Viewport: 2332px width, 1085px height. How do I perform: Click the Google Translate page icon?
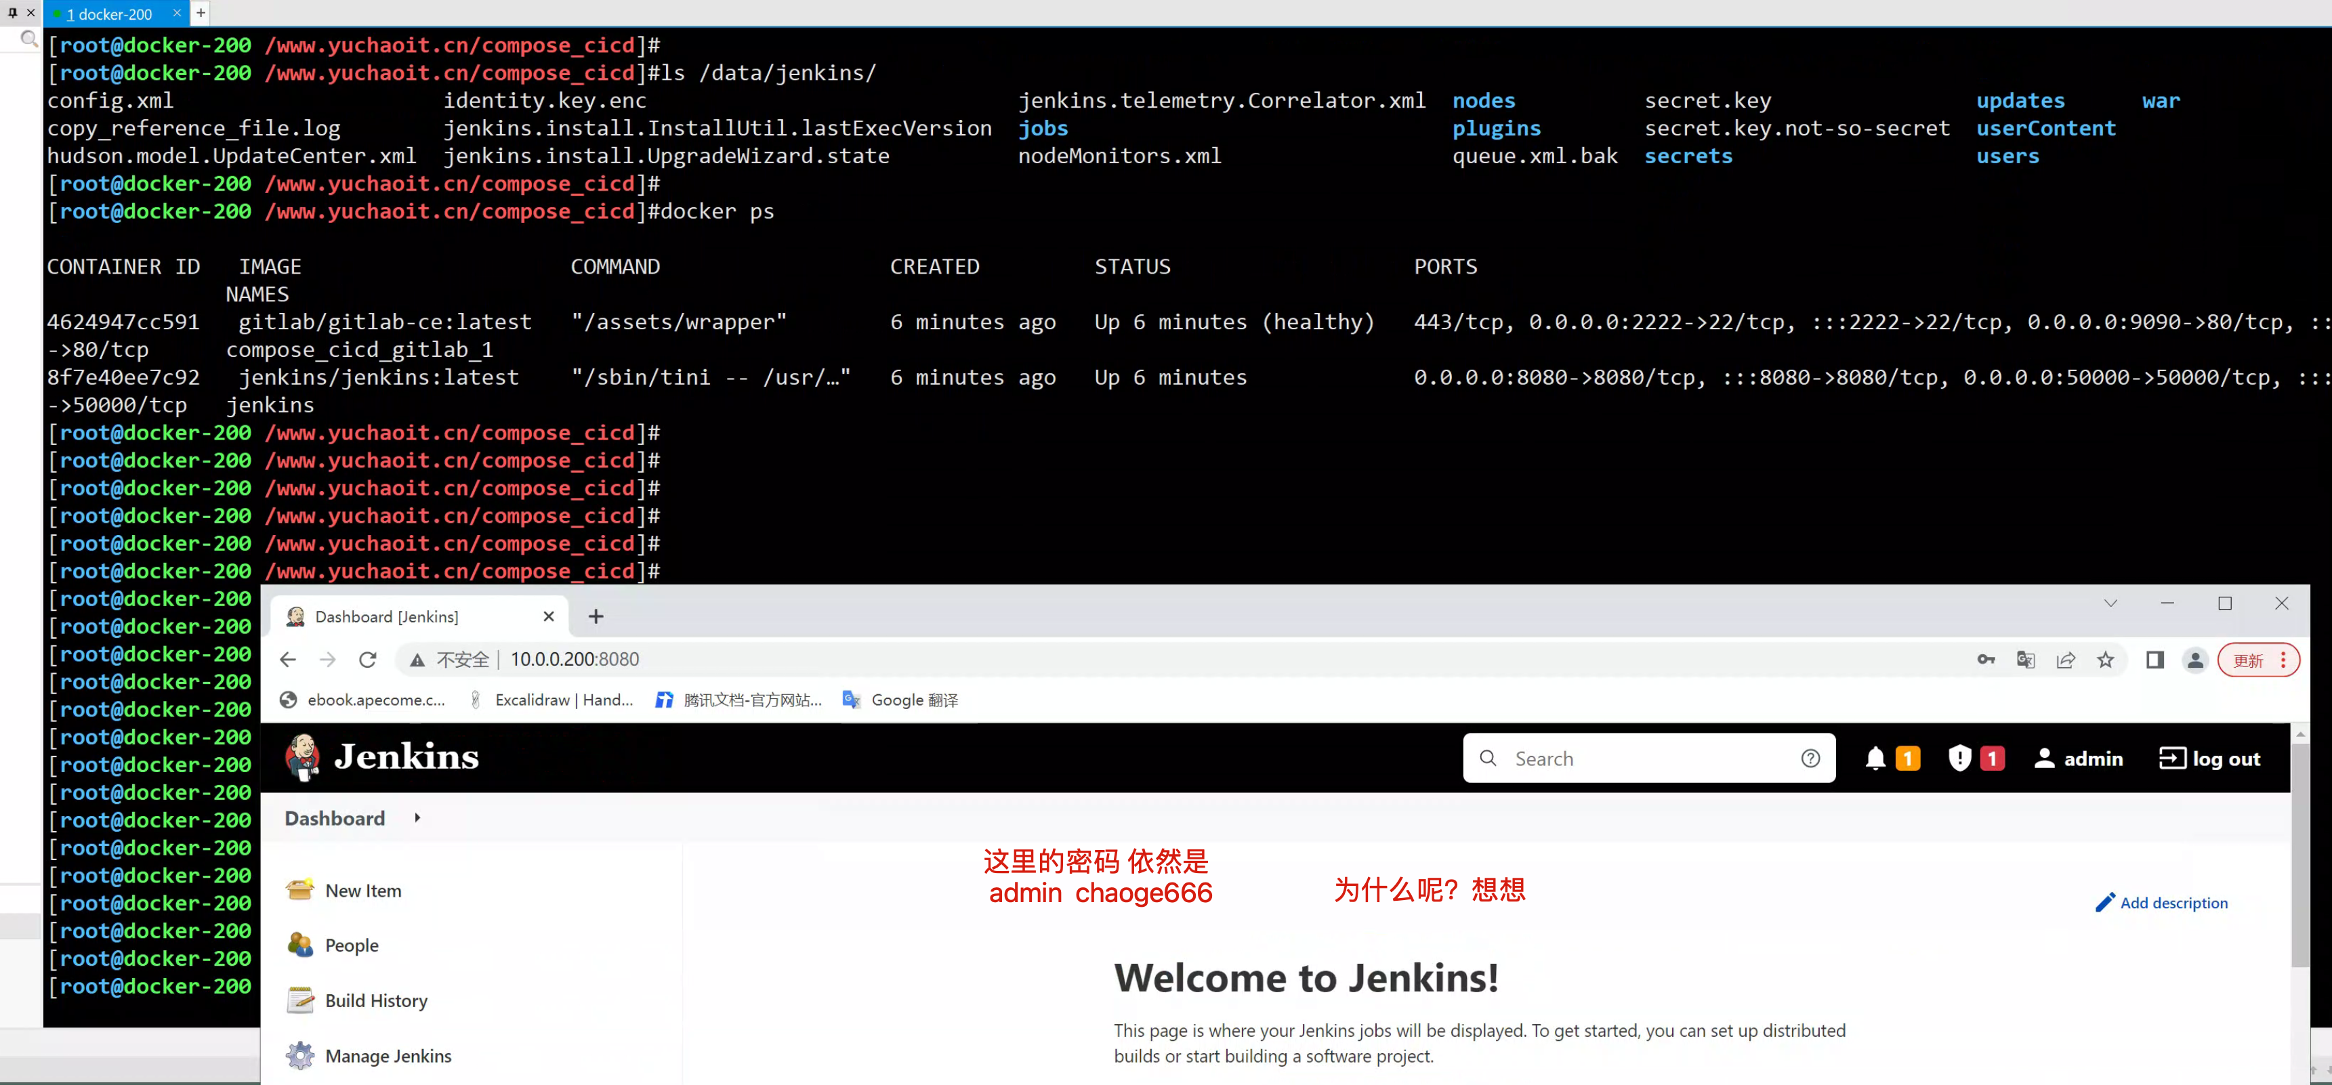2026,660
